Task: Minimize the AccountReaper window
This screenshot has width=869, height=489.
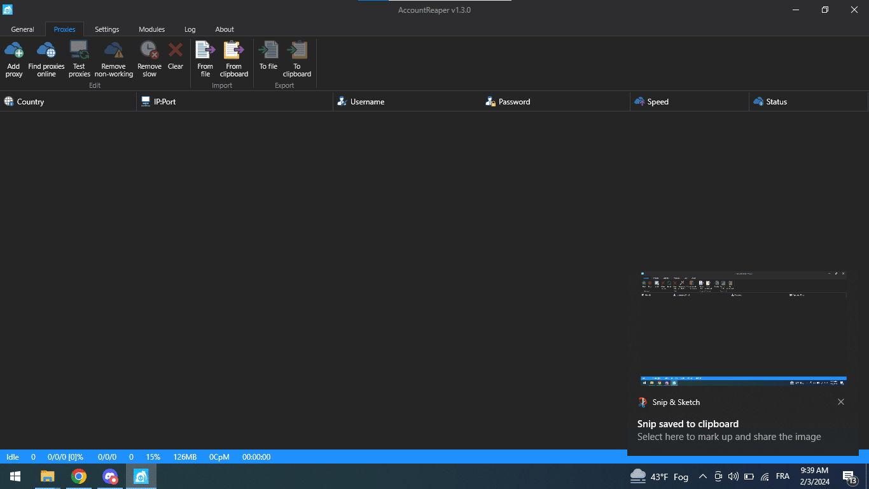Action: tap(796, 10)
